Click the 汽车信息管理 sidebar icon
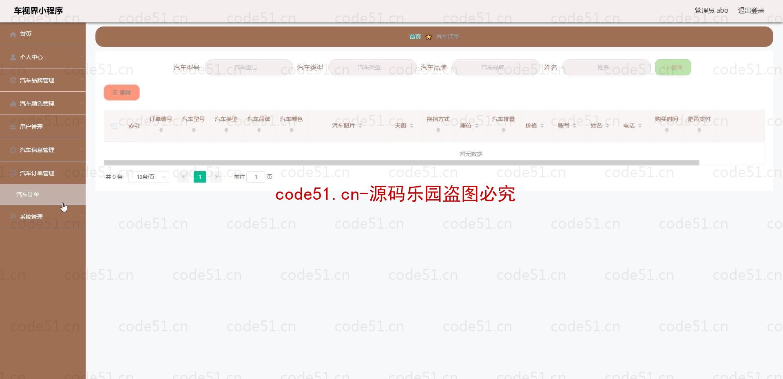This screenshot has width=783, height=379. point(13,150)
